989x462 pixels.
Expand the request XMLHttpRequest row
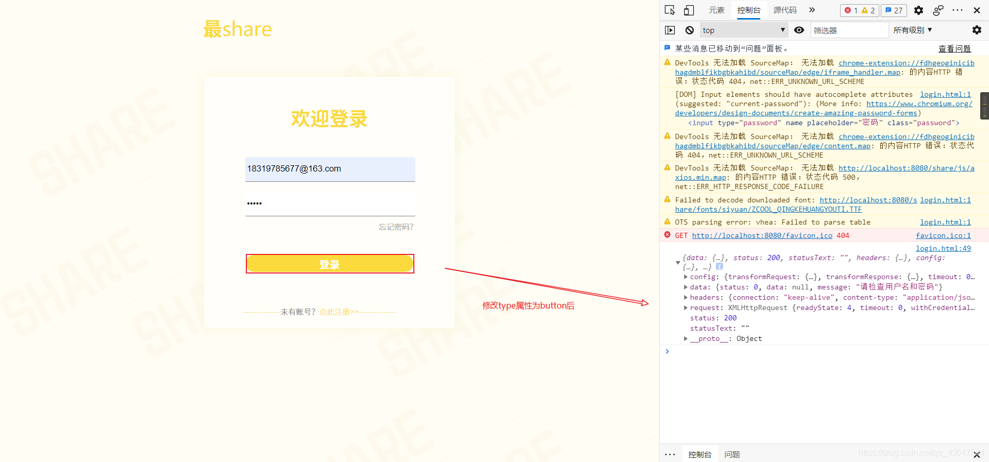pyautogui.click(x=685, y=307)
